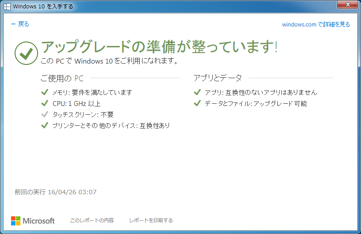Click the アプリとデータ section heading
361x234 pixels.
[218, 78]
